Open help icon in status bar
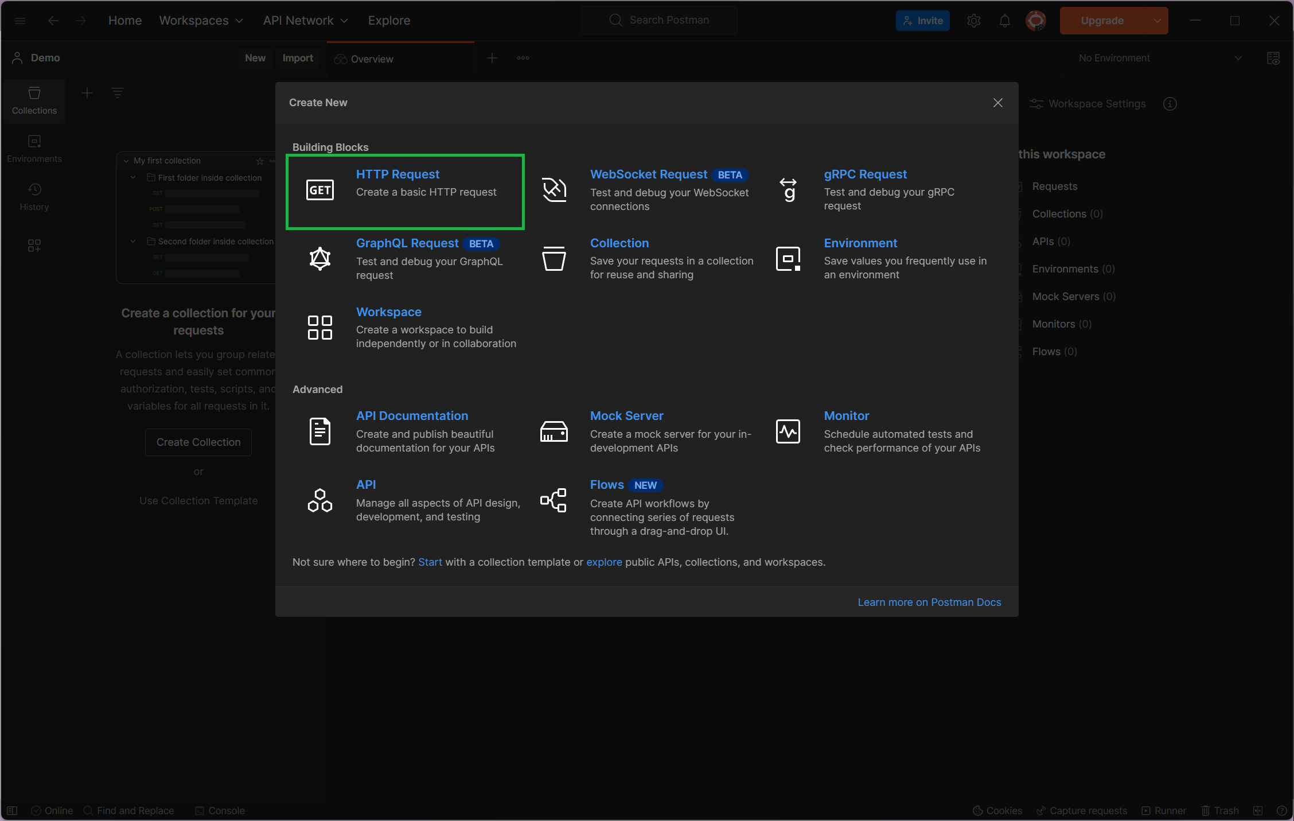The image size is (1294, 821). (1282, 811)
